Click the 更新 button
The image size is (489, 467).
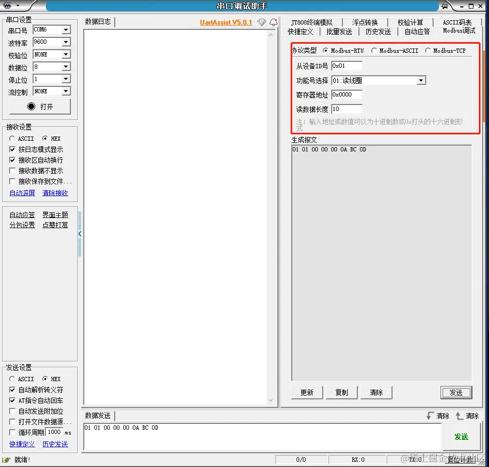point(307,392)
